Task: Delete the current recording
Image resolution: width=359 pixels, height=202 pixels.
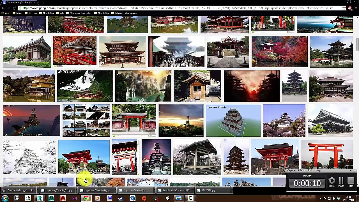Action: 332,182
